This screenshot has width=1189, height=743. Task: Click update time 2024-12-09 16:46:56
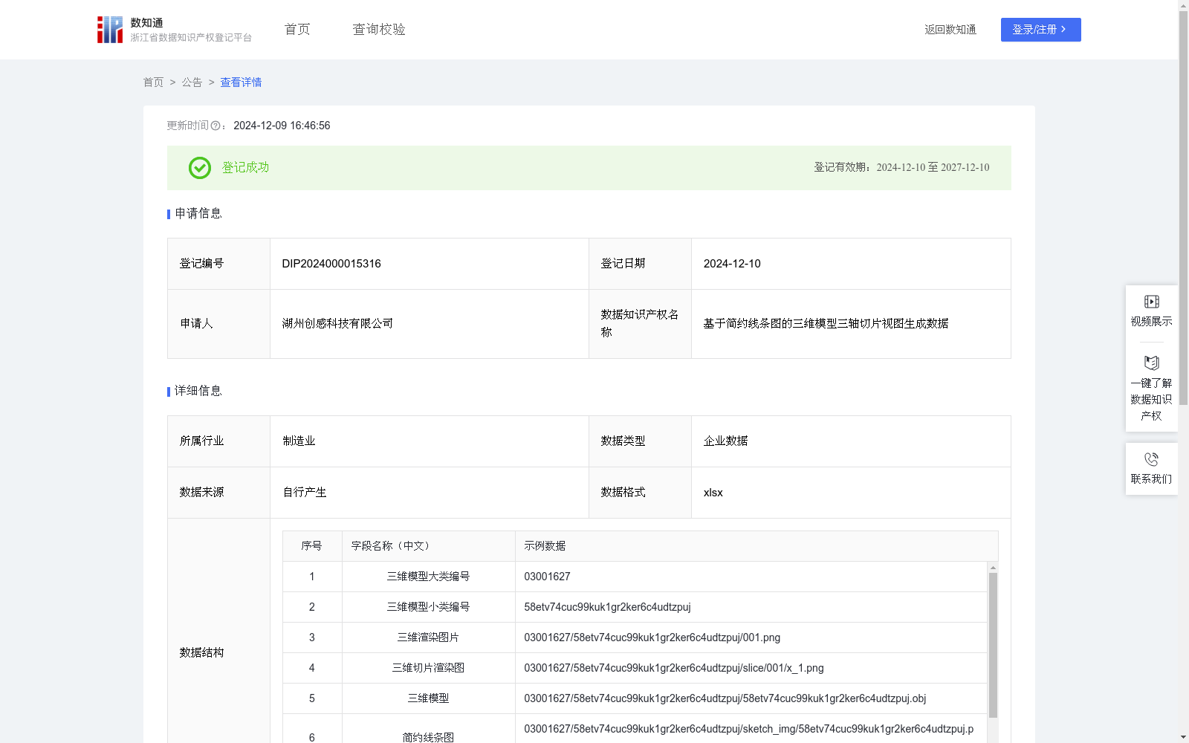point(282,126)
